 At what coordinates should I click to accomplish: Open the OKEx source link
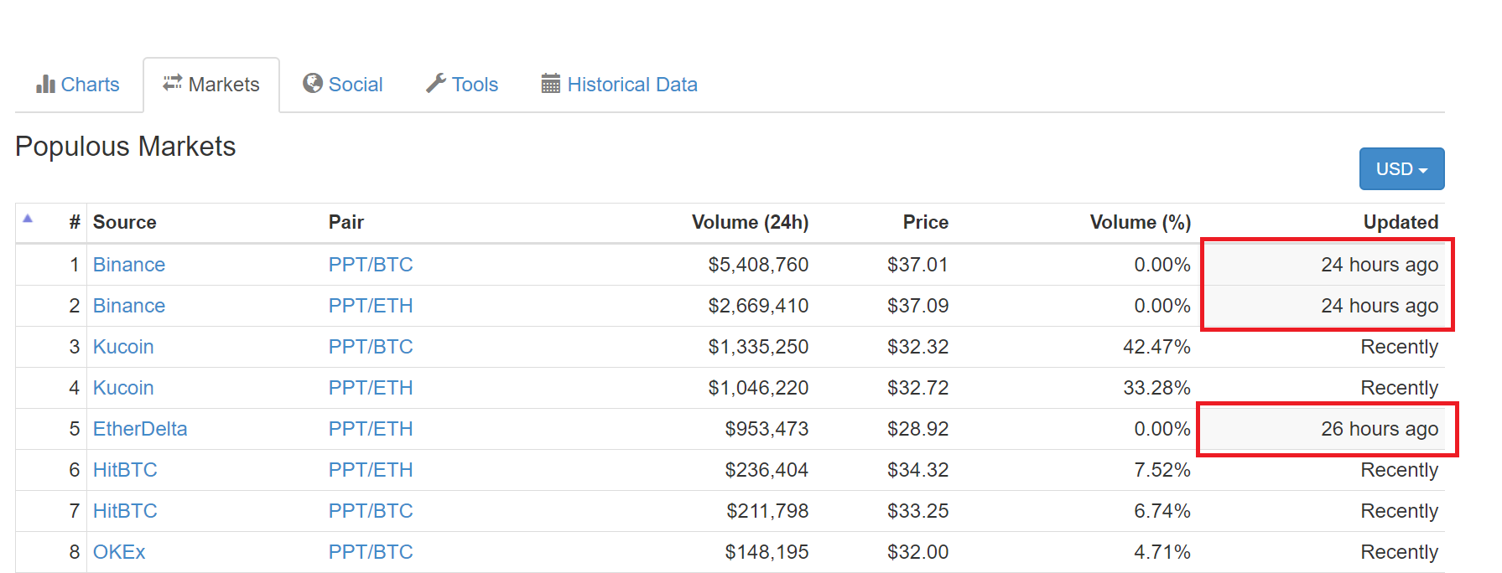119,552
